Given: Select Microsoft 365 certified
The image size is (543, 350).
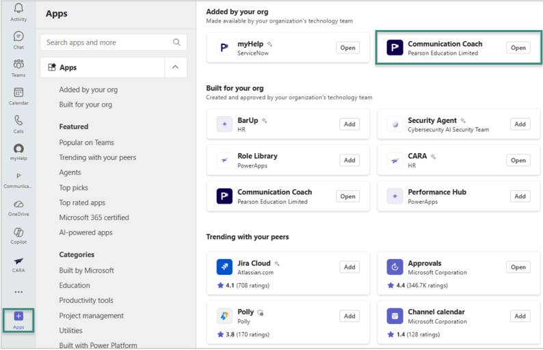Looking at the screenshot, I should 94,217.
